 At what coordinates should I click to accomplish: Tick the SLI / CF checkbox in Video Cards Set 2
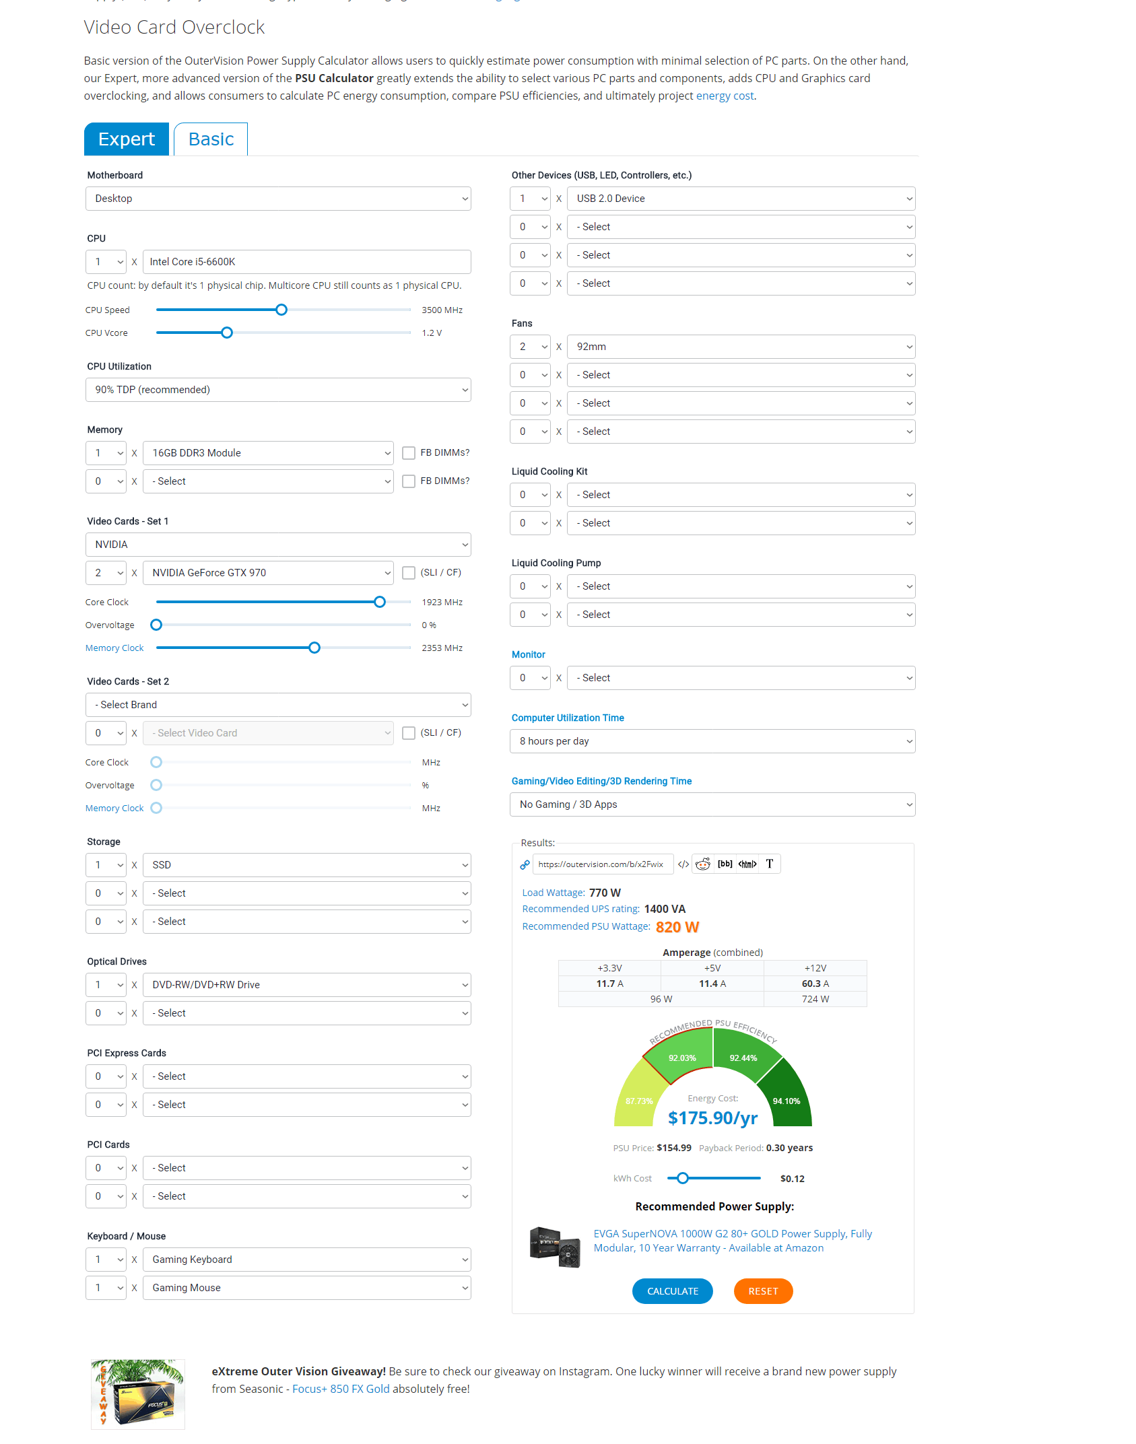(409, 733)
